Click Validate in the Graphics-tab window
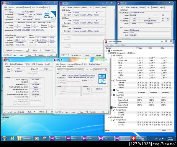177x147 pixels. tap(93, 112)
